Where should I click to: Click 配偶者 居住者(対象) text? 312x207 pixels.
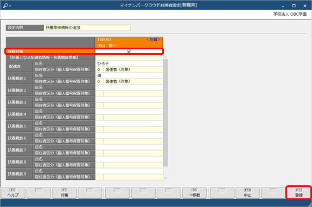tap(118, 69)
